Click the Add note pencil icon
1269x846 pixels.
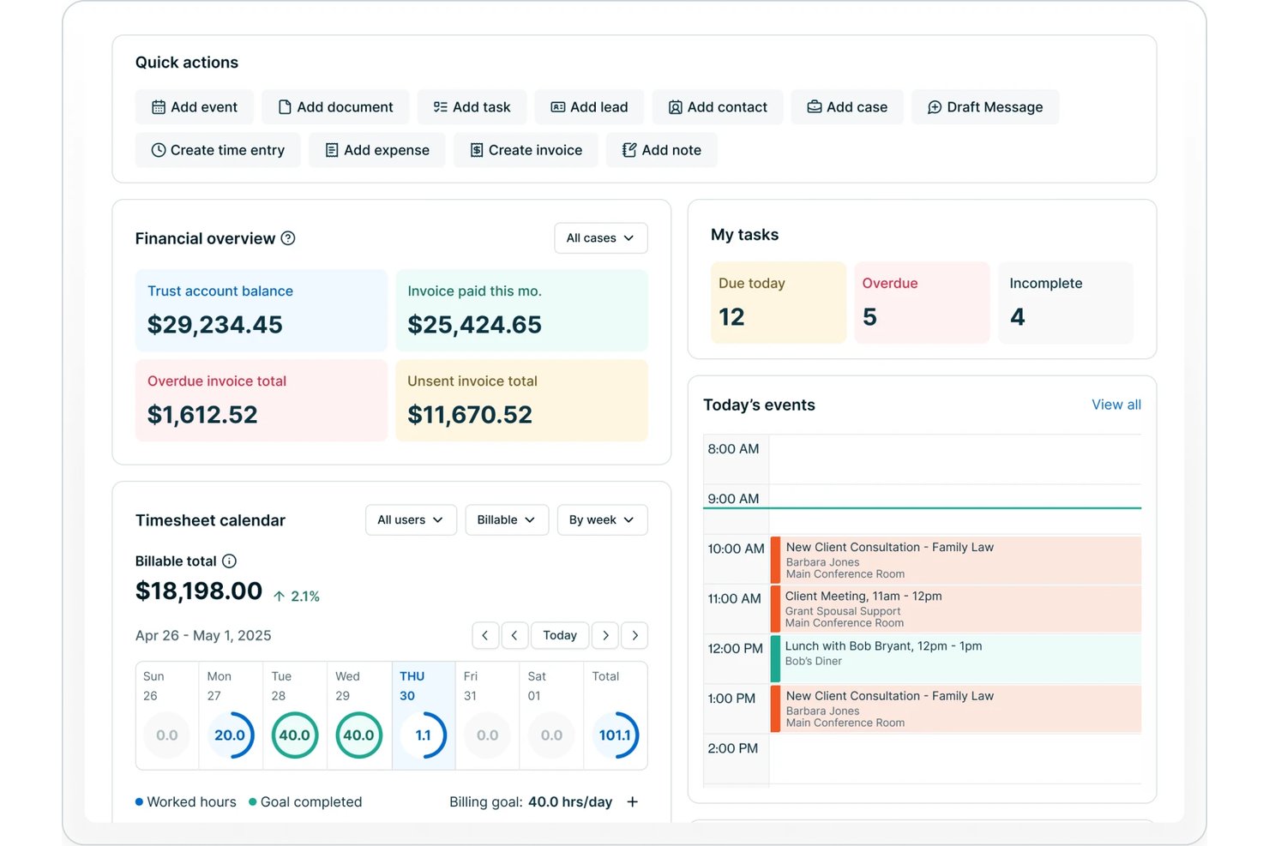pyautogui.click(x=629, y=150)
